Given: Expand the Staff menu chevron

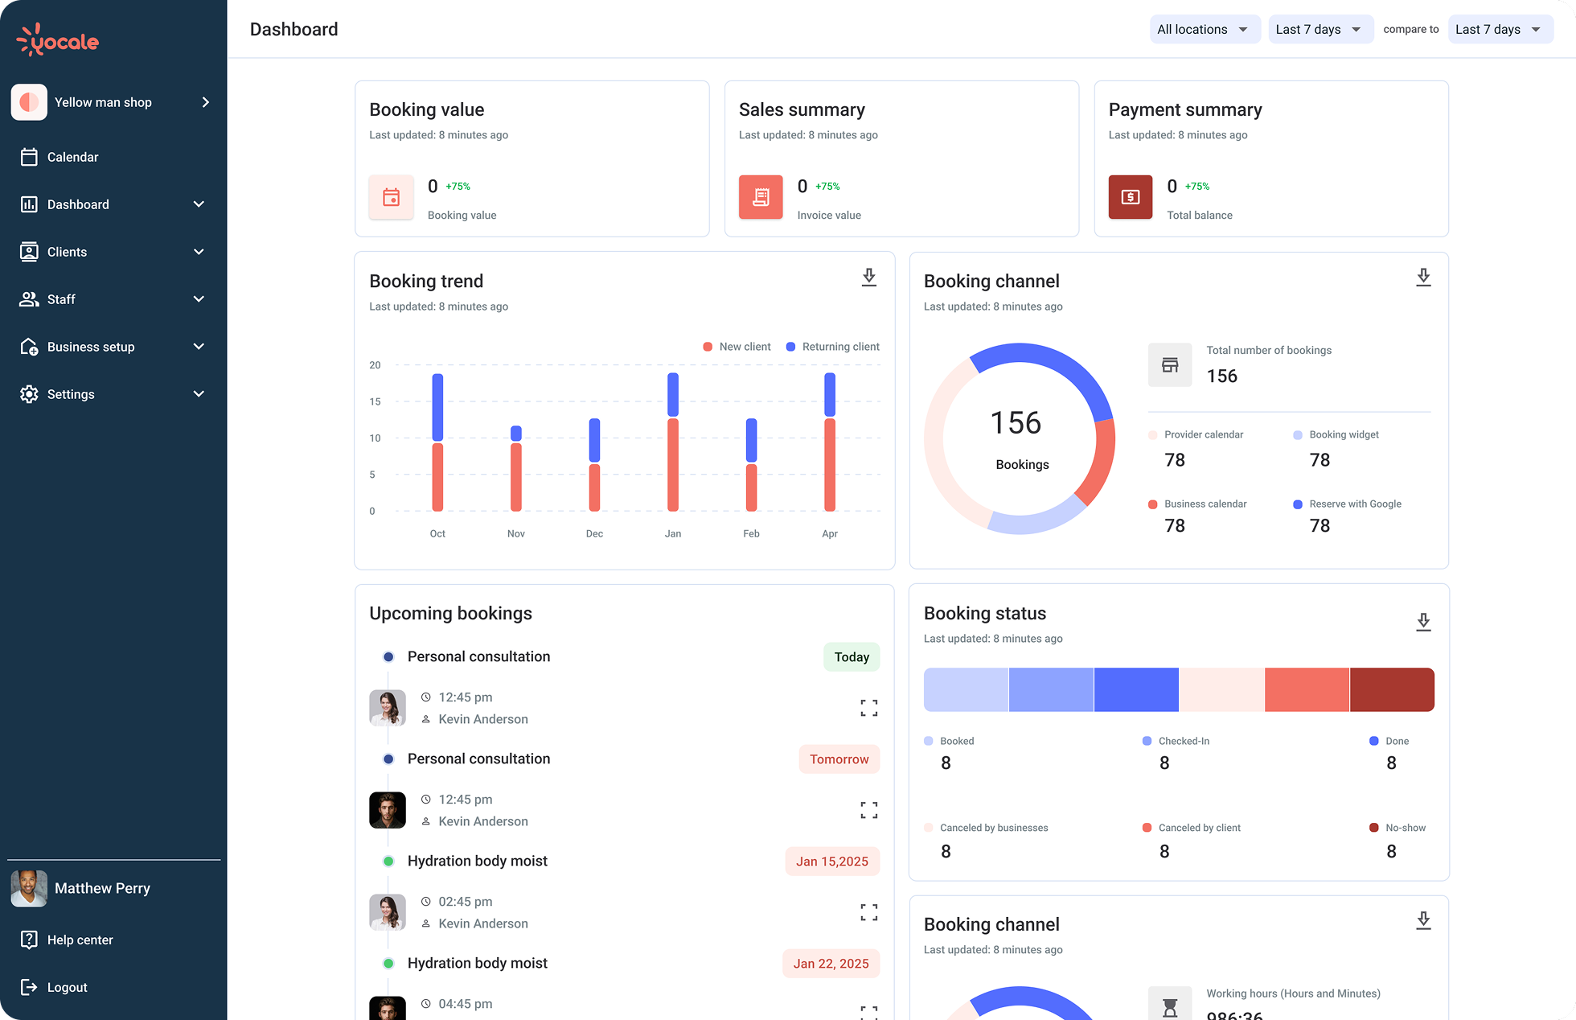Looking at the screenshot, I should coord(199,299).
